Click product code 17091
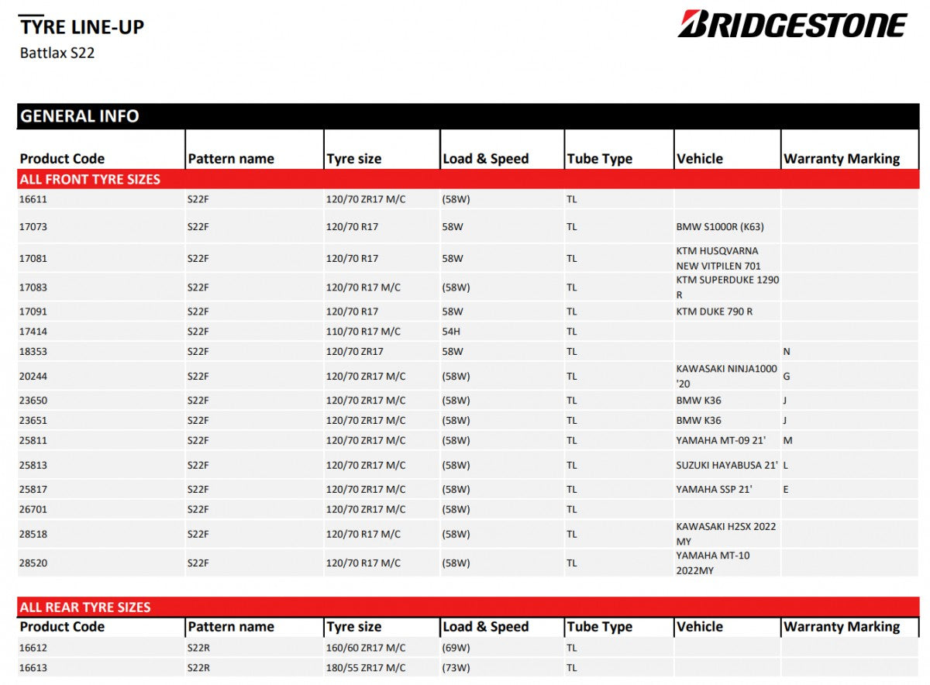The height and width of the screenshot is (685, 930). [33, 312]
